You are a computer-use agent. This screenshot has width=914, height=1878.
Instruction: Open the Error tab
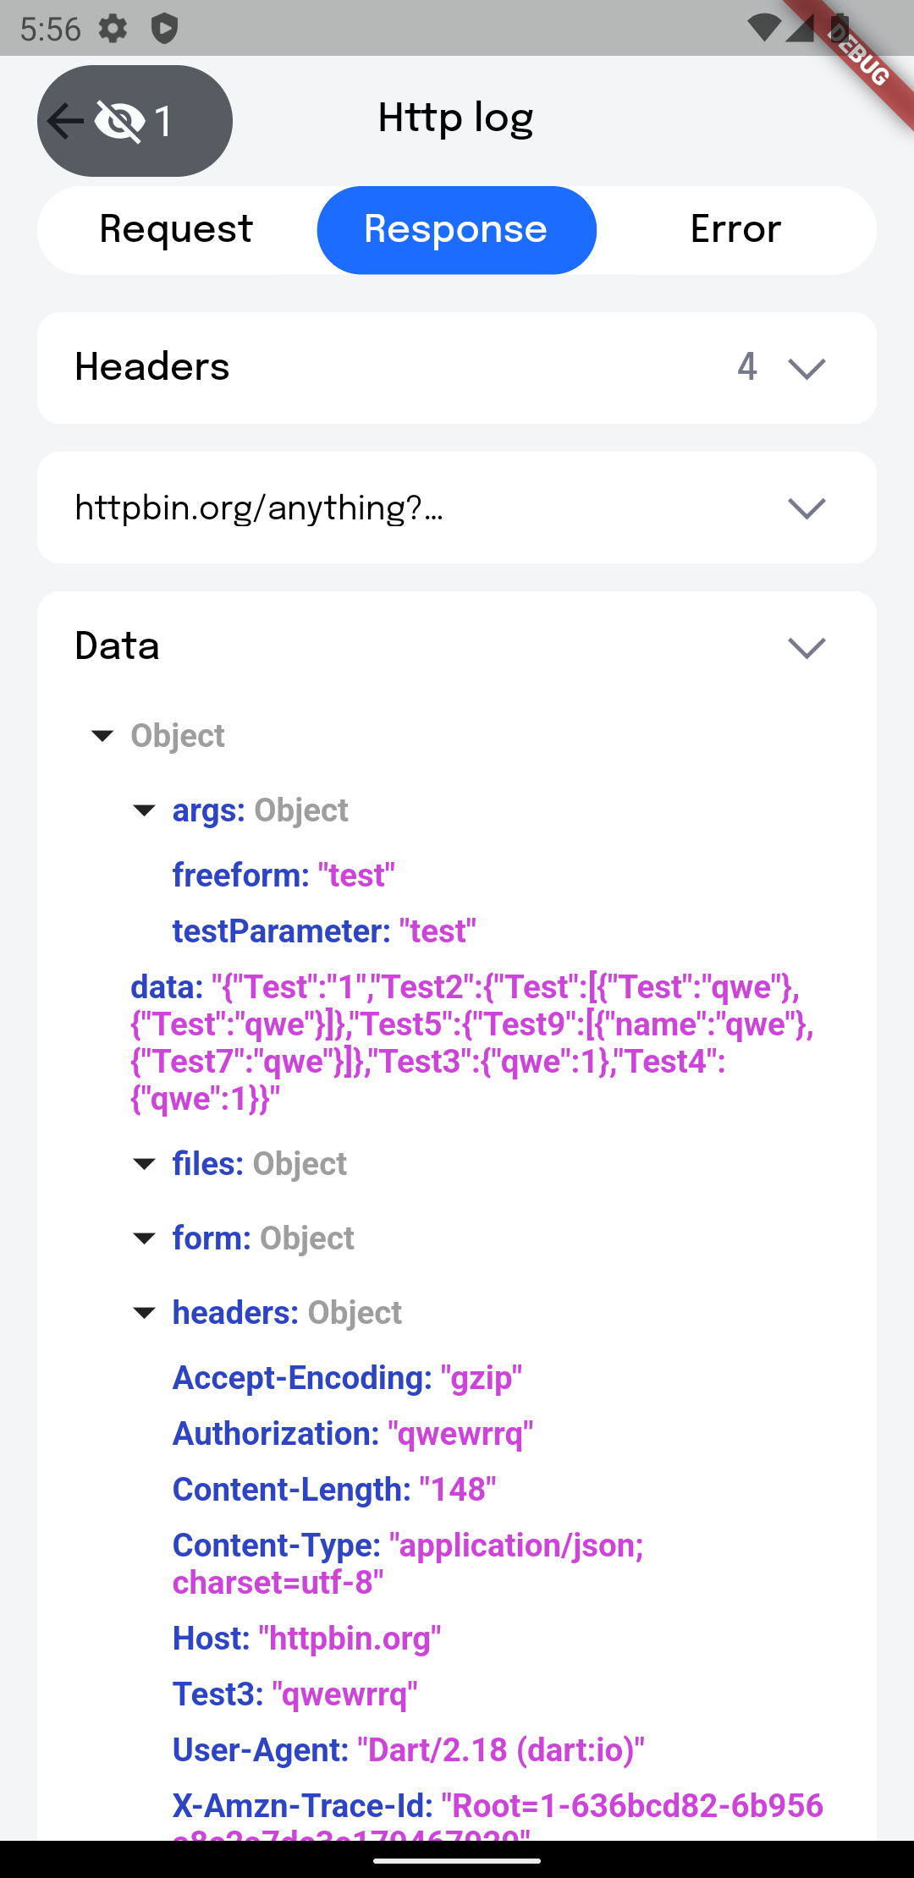coord(735,230)
